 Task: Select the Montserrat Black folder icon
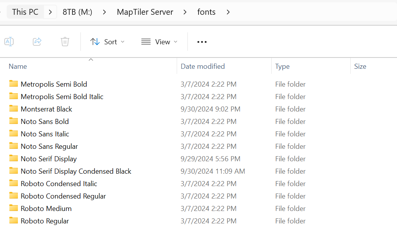tap(14, 109)
